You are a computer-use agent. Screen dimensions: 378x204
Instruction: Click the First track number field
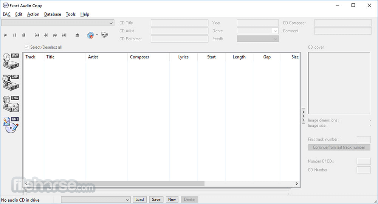point(364,140)
